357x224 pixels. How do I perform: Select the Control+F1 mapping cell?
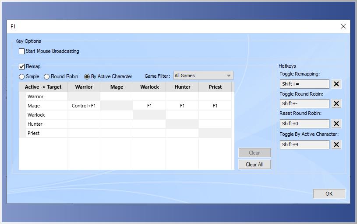[84, 106]
